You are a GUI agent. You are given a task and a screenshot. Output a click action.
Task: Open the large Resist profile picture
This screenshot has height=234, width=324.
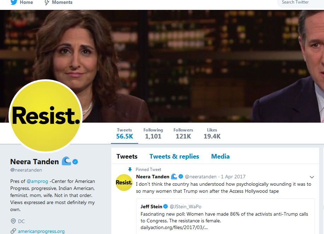(x=46, y=116)
